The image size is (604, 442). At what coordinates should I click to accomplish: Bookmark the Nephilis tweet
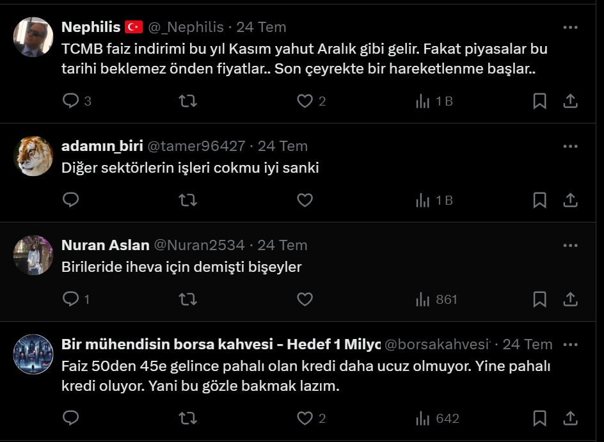pos(539,101)
